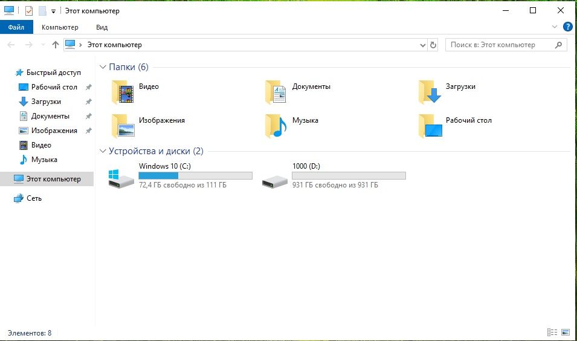Switch to large icons view in status bar

click(566, 332)
